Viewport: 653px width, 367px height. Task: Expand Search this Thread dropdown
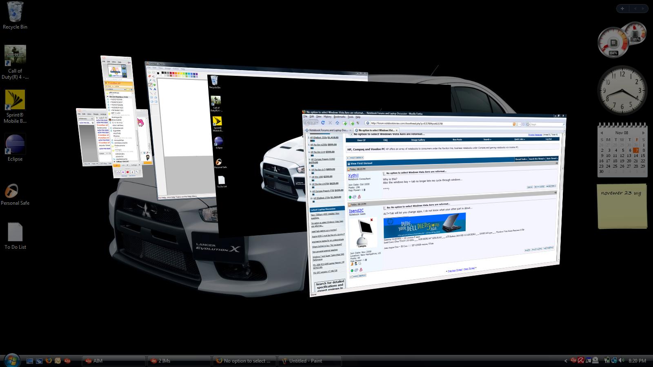click(537, 159)
